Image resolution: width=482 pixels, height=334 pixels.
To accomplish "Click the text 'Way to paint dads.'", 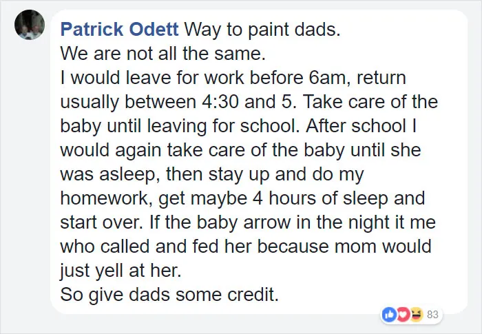I will pyautogui.click(x=262, y=30).
